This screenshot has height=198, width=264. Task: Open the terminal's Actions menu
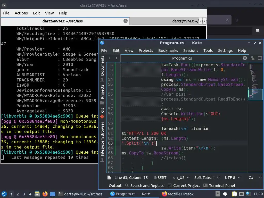point(21,13)
